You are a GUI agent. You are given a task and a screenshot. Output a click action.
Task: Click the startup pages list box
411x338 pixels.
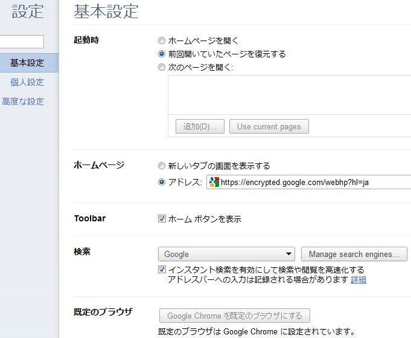coord(289,95)
